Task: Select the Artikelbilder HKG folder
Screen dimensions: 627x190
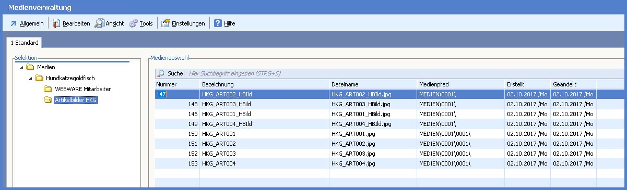Action: point(76,99)
